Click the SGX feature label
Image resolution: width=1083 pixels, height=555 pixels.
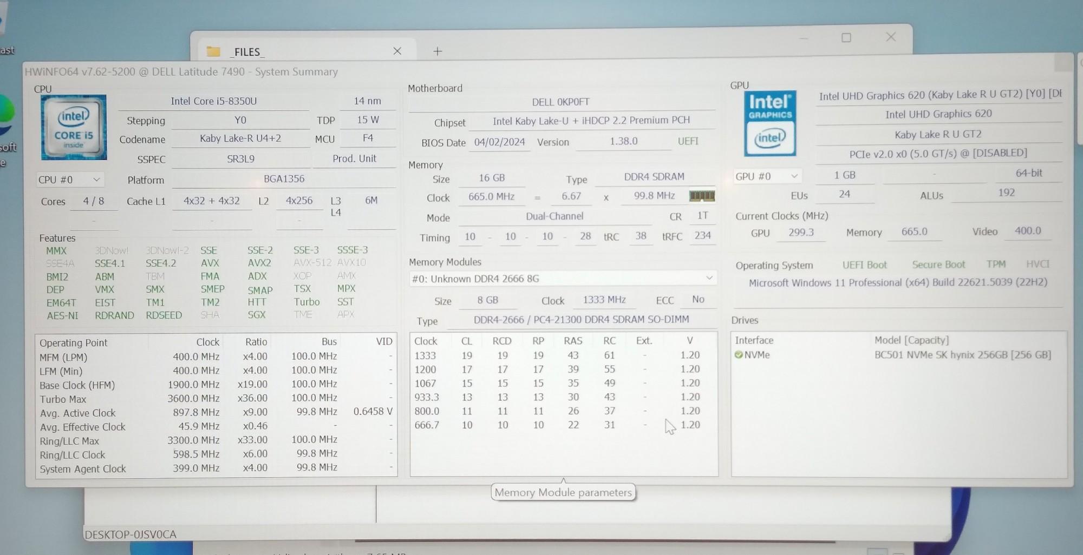coord(257,315)
